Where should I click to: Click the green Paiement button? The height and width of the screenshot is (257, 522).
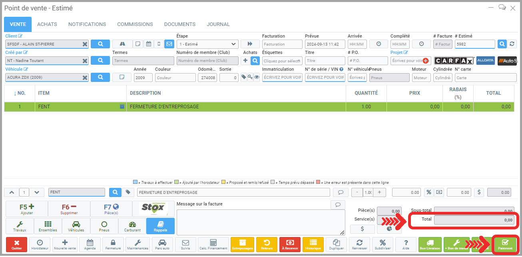[505, 245]
